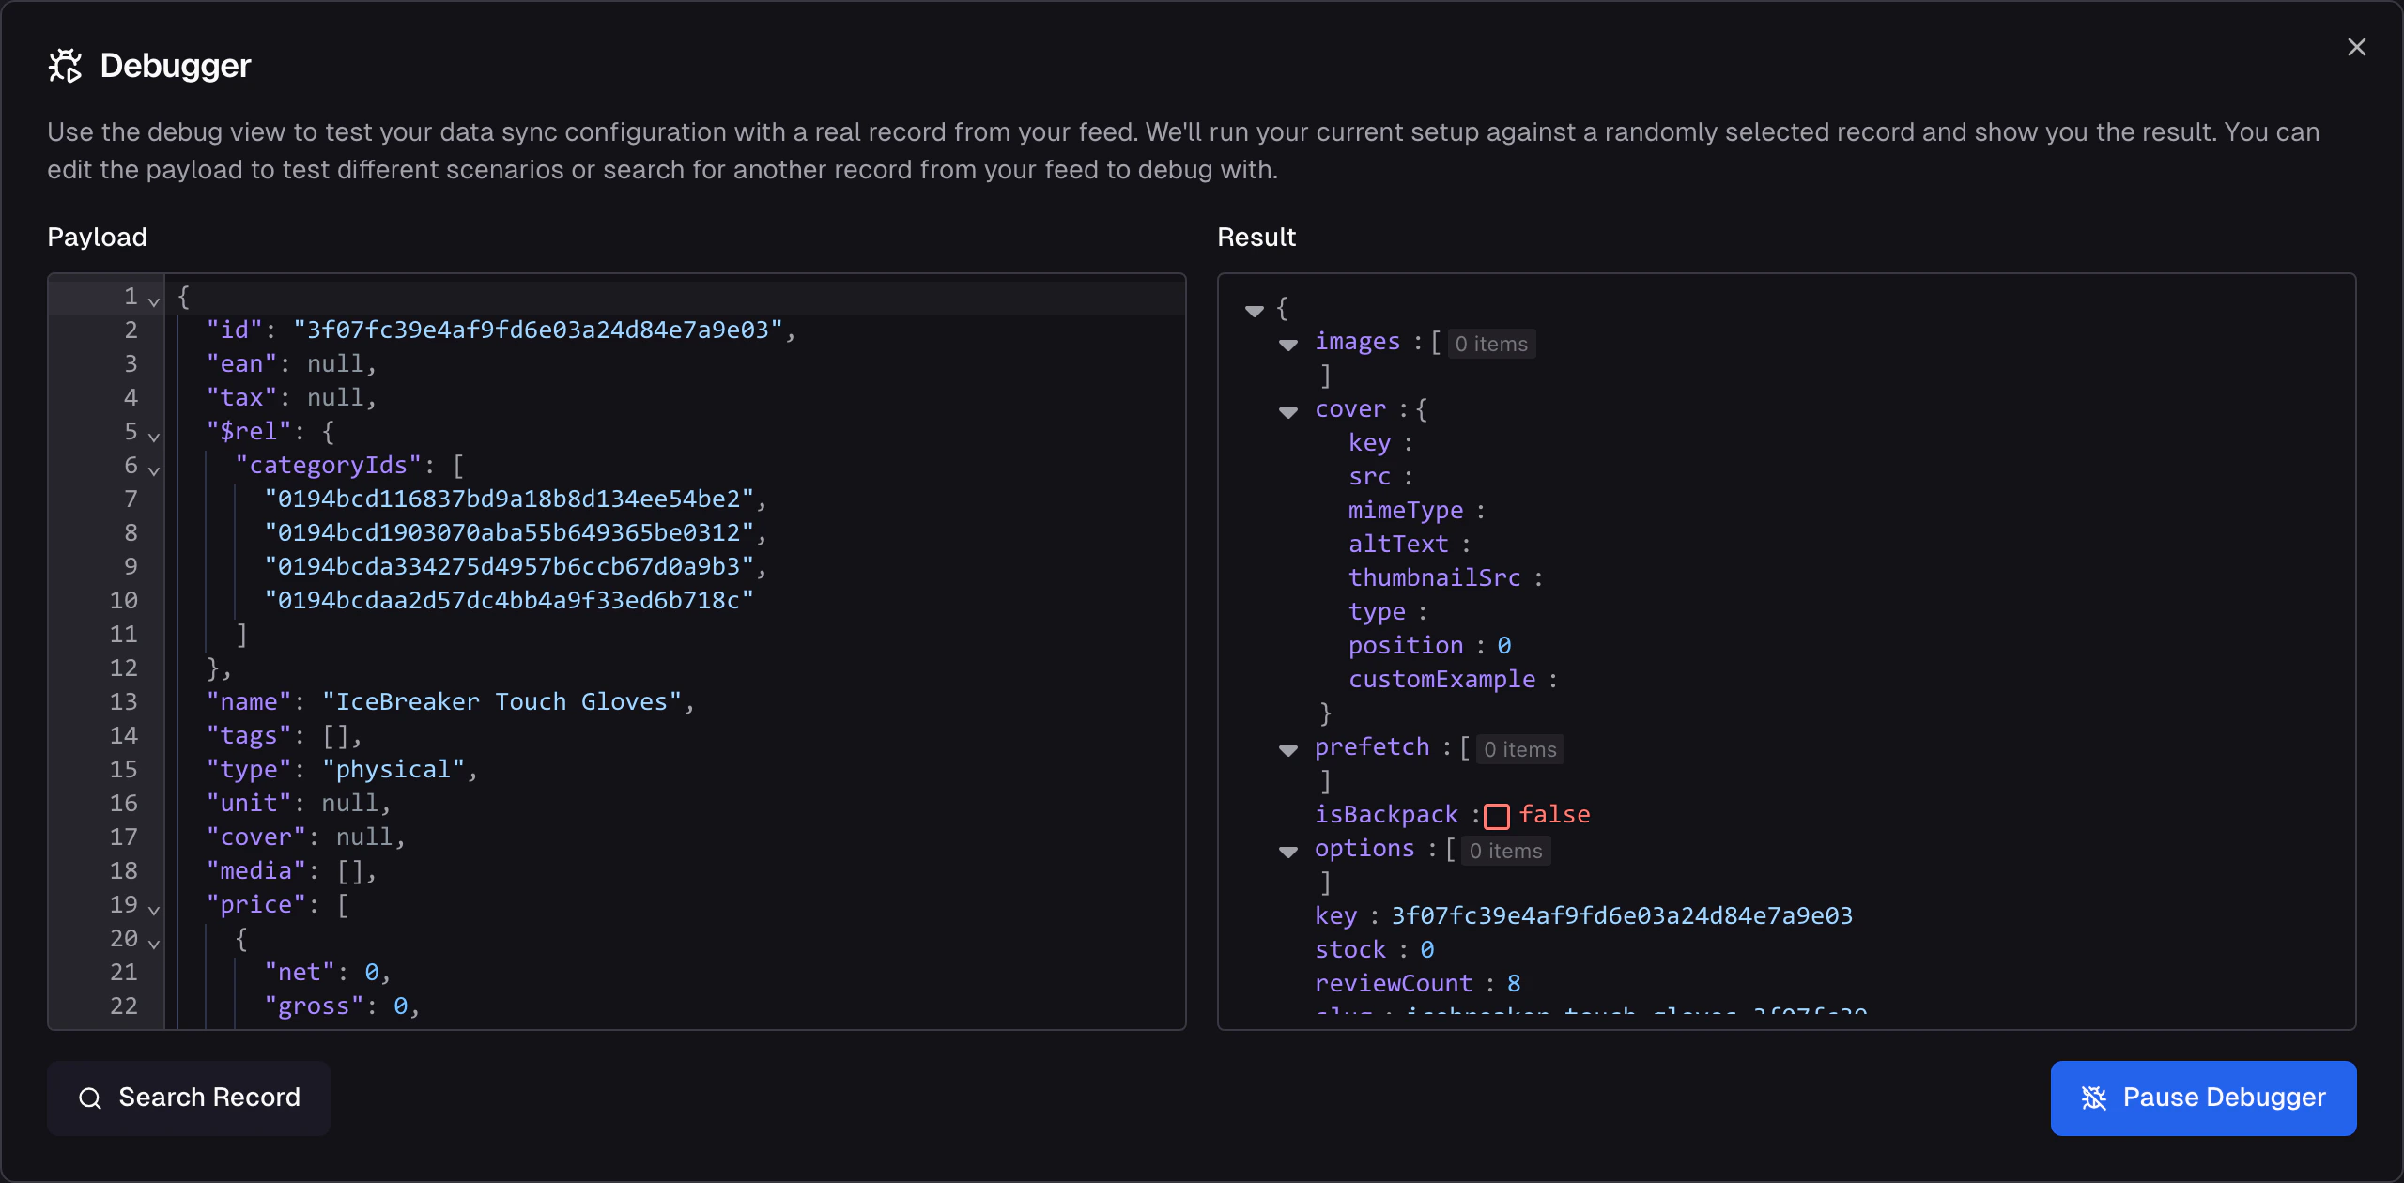Click the "unit" key in payload
This screenshot has width=2404, height=1183.
click(250, 804)
